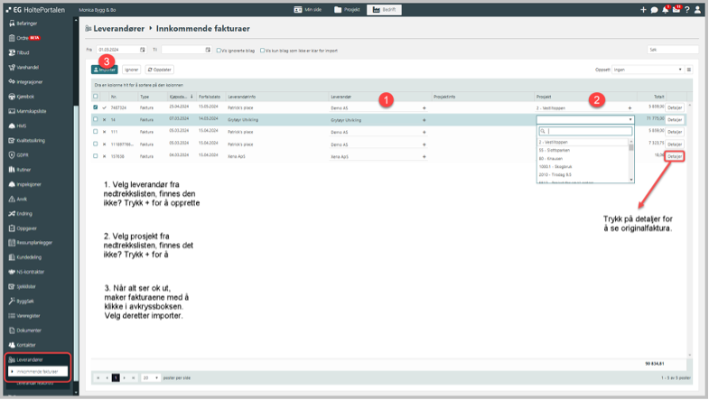This screenshot has height=400, width=709.
Task: Click the plus icon in top header
Action: point(643,9)
